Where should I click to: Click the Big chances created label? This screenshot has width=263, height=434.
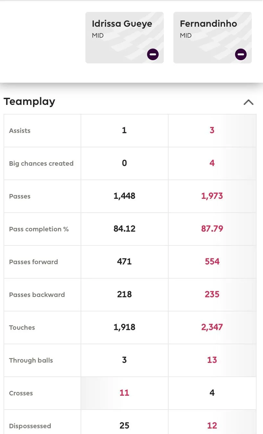coord(41,163)
